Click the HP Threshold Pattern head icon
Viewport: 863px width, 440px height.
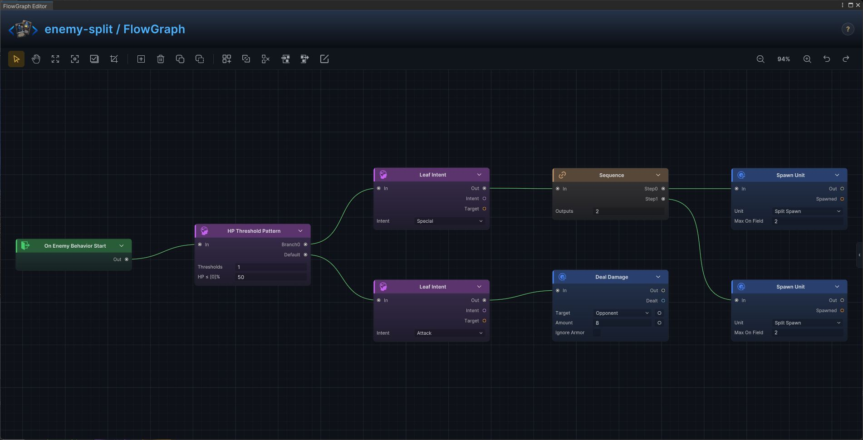coord(205,231)
